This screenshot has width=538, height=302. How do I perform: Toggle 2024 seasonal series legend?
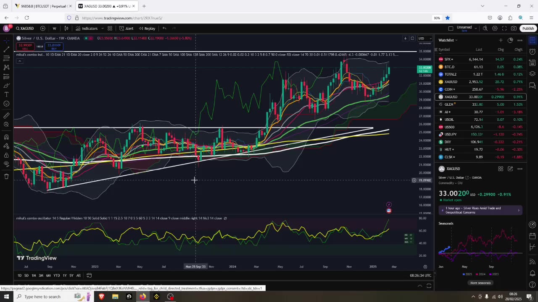click(480, 274)
